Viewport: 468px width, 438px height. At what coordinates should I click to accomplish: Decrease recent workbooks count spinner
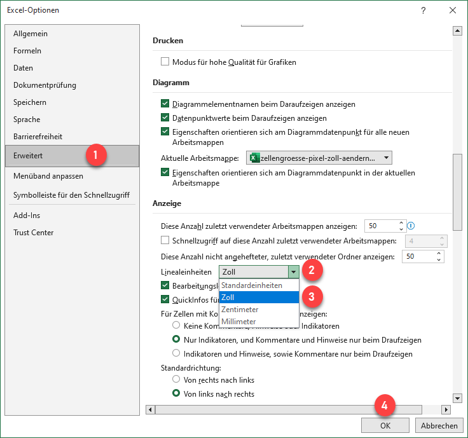click(401, 229)
